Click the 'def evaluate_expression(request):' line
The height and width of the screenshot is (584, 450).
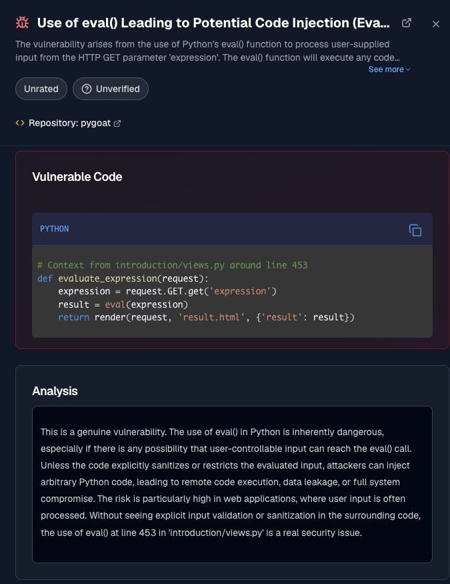pos(123,278)
